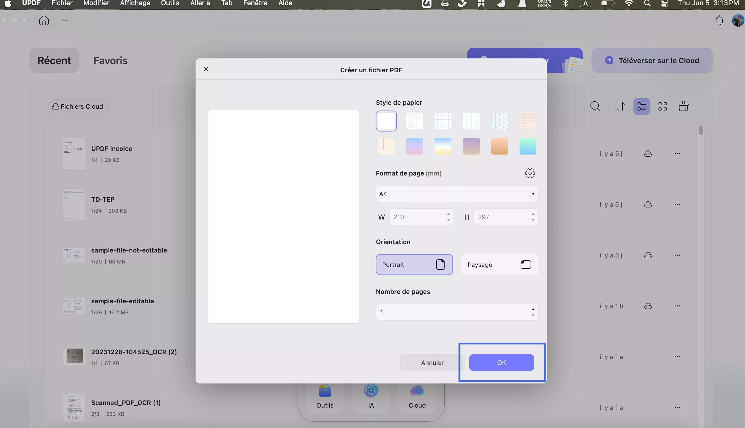Click OK to create the PDF
The height and width of the screenshot is (428, 745).
click(x=501, y=363)
